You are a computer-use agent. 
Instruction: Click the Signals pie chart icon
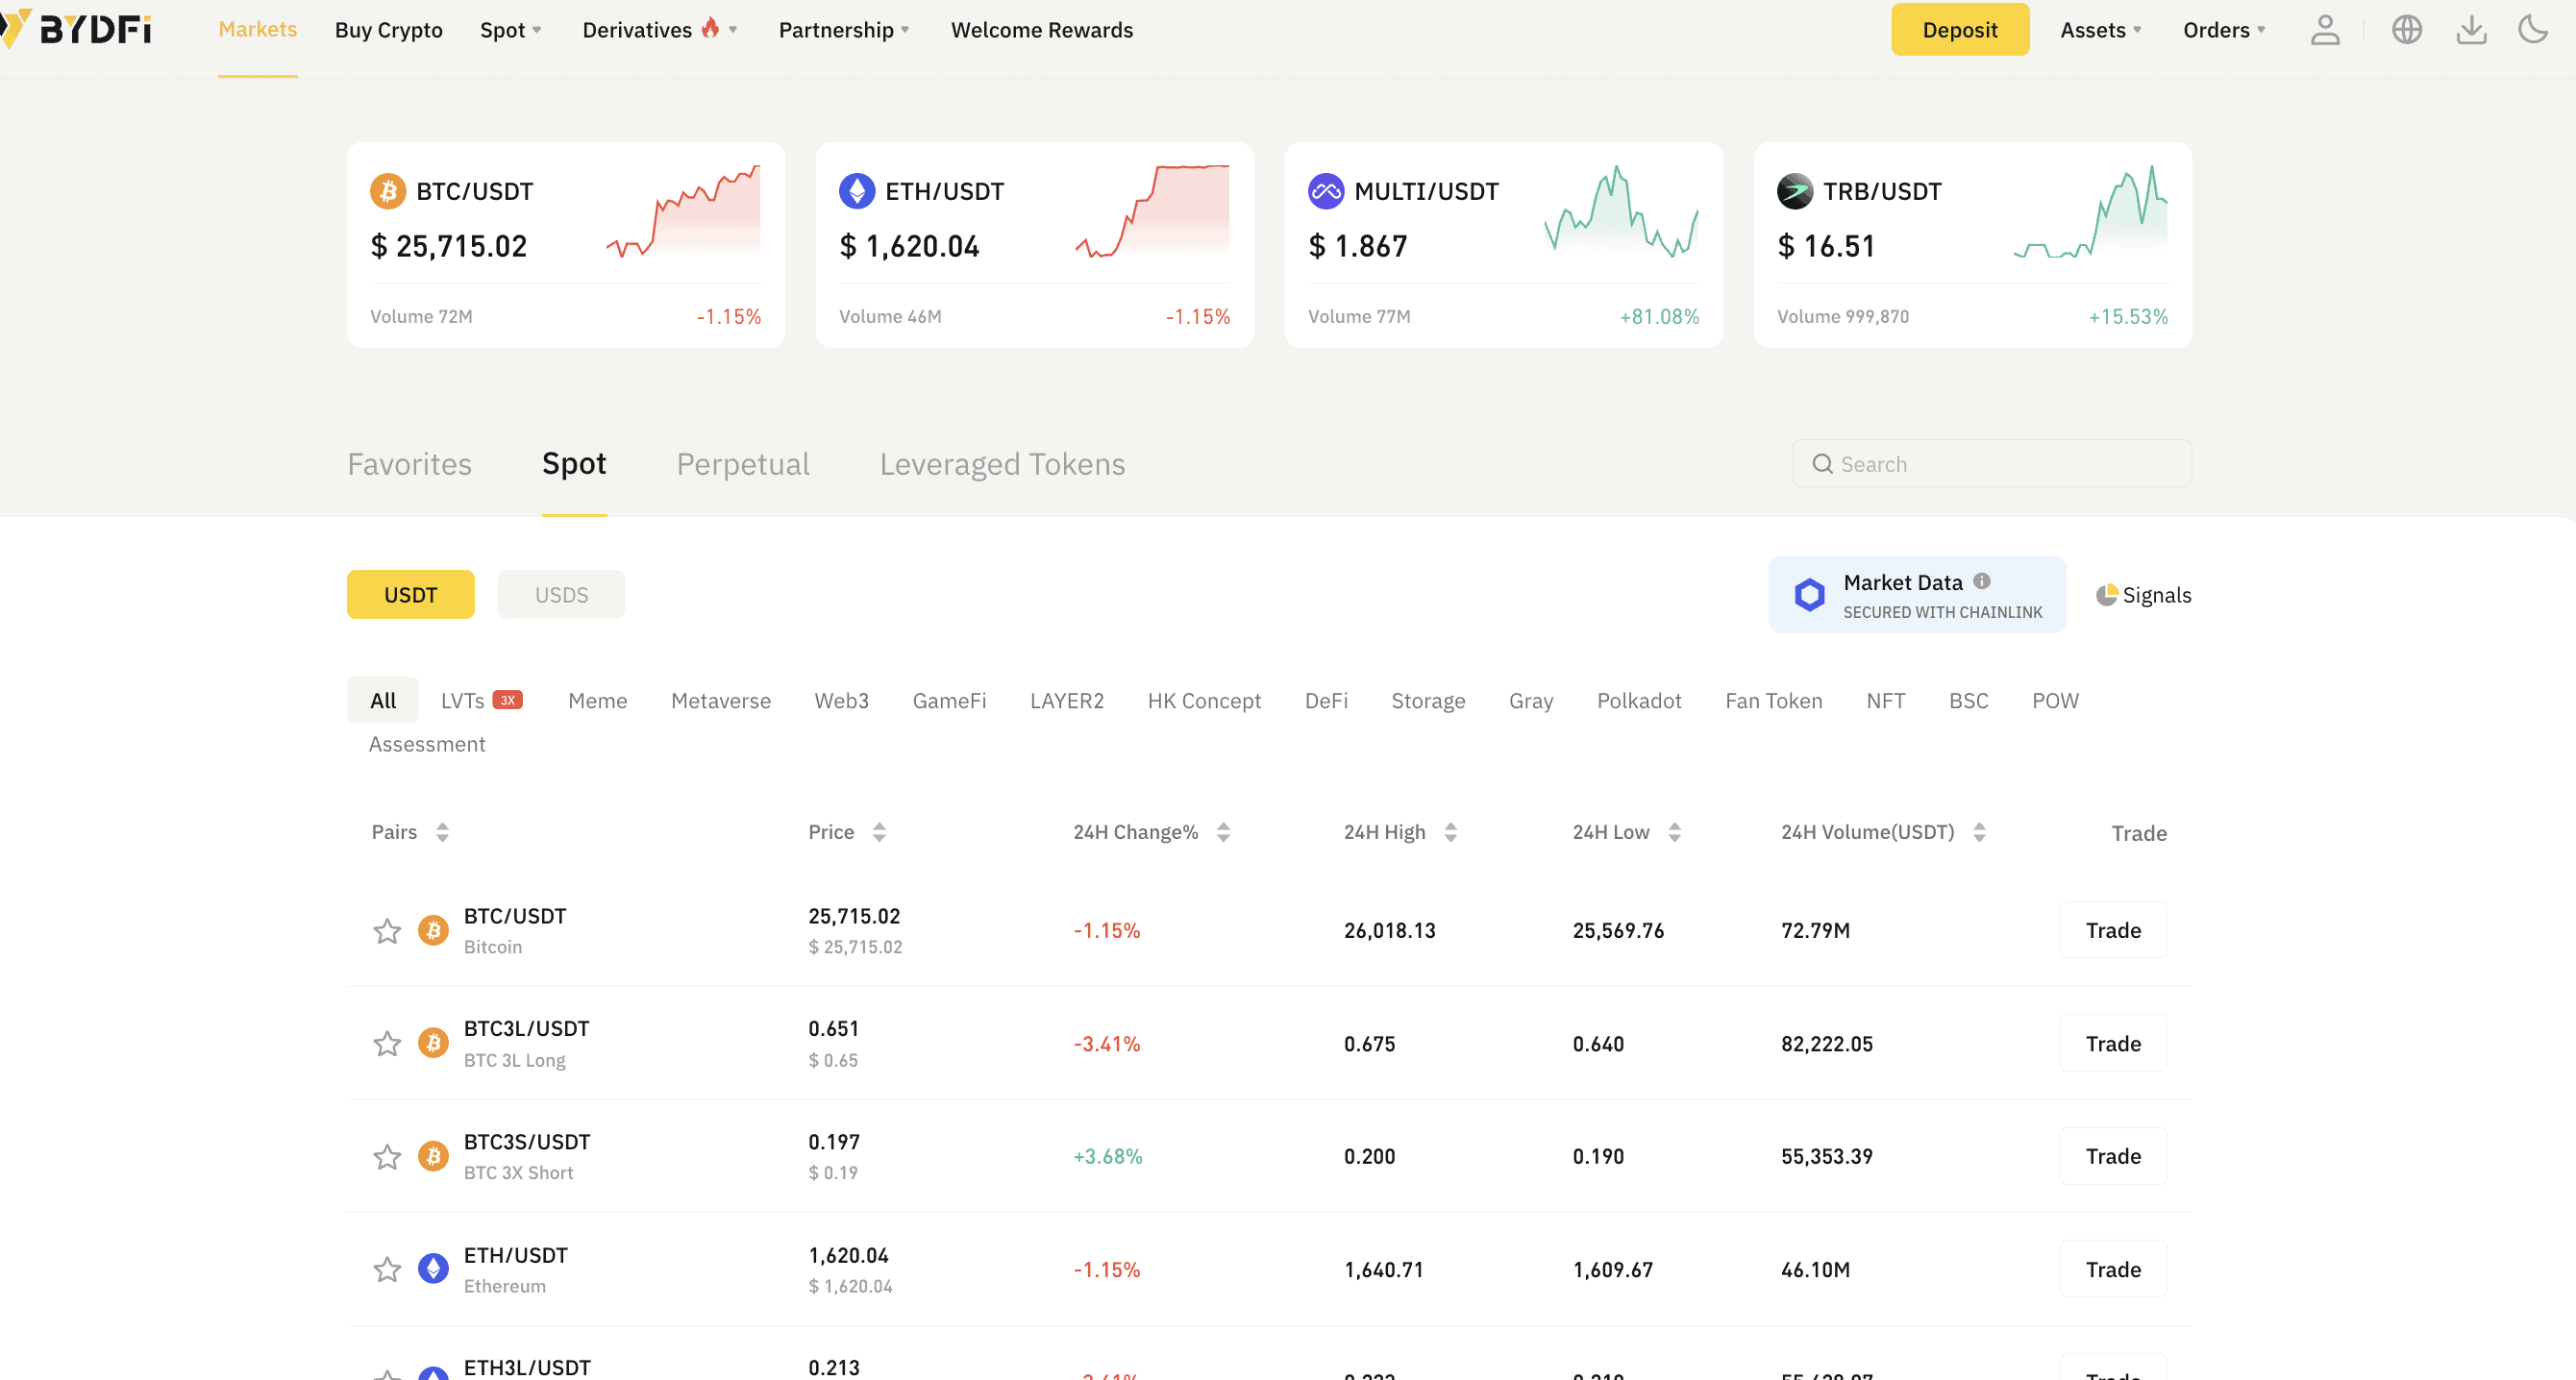coord(2106,595)
